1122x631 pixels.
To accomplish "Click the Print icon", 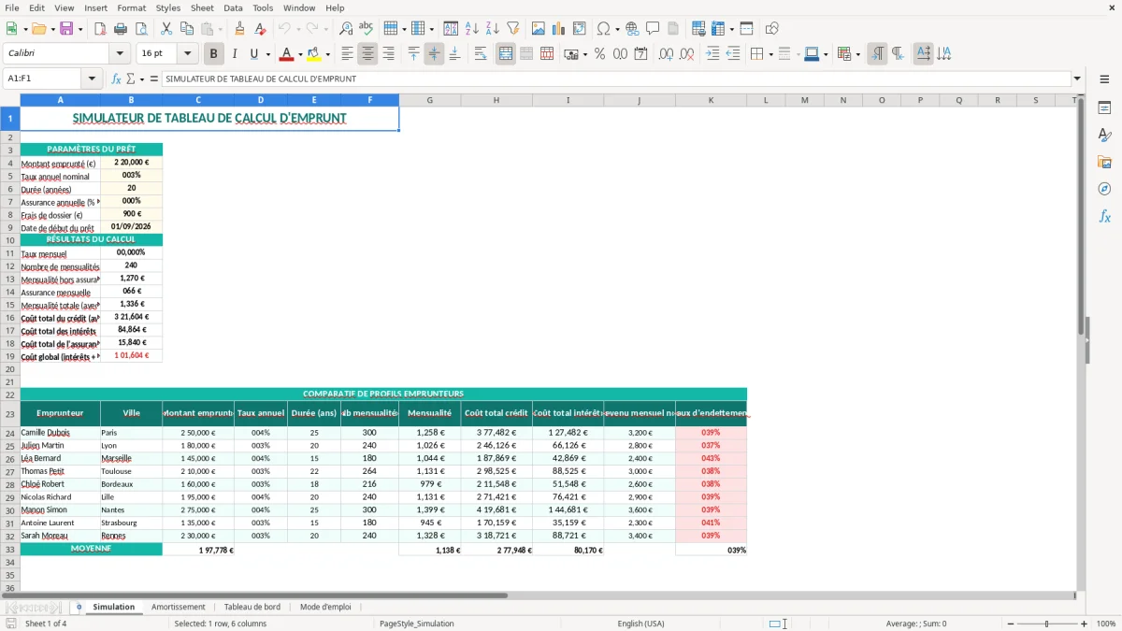I will pyautogui.click(x=121, y=29).
